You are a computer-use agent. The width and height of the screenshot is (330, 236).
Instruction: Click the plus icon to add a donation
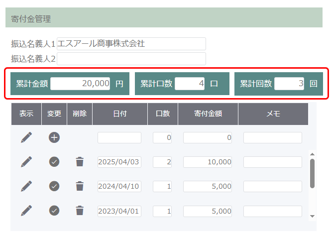[54, 137]
